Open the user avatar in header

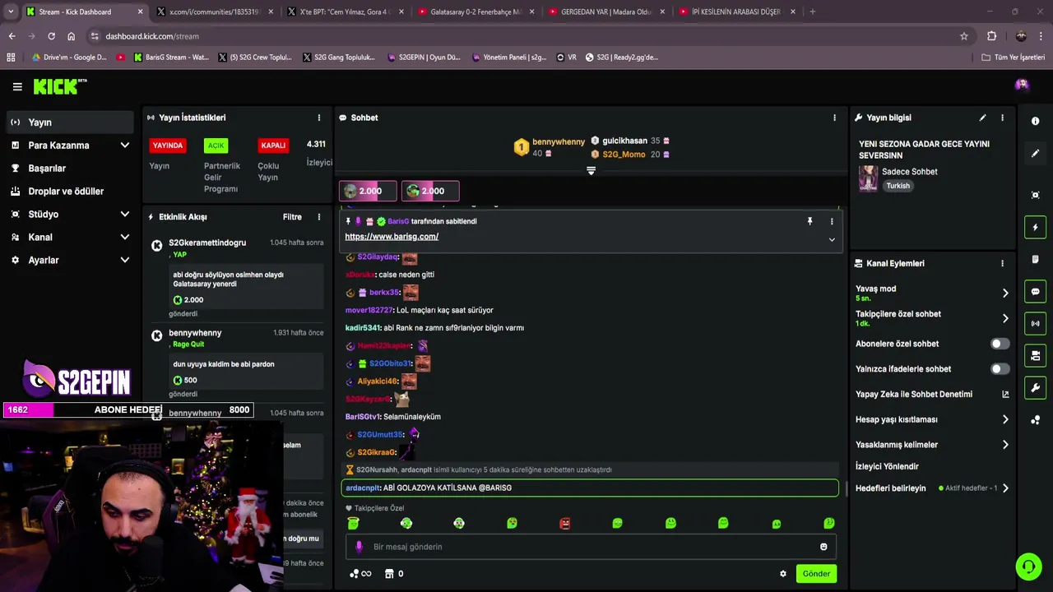point(1022,85)
